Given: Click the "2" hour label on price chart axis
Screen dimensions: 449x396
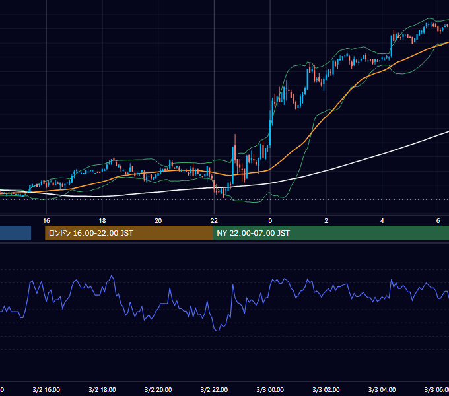Looking at the screenshot, I should click(x=326, y=221).
